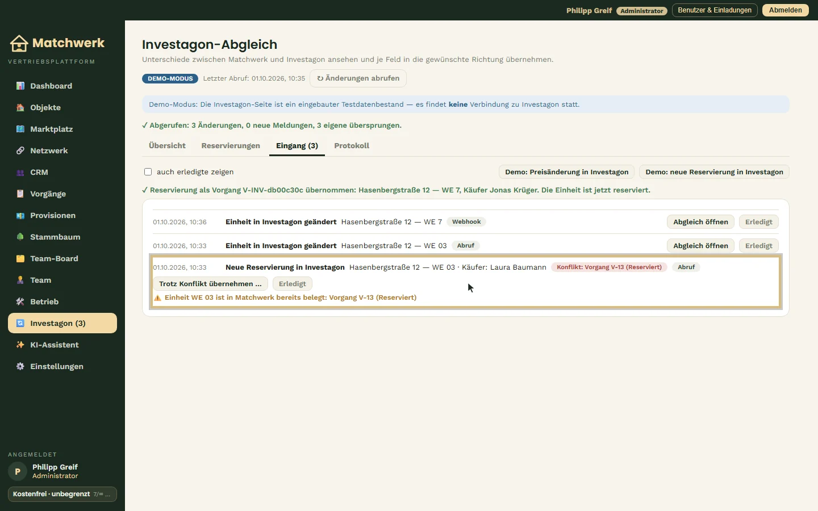The image size is (818, 511).
Task: Click the Betrieb tools icon
Action: point(20,301)
